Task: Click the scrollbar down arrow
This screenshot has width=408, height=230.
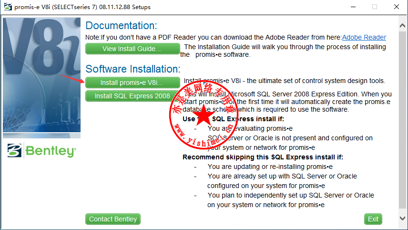Action: [402, 218]
